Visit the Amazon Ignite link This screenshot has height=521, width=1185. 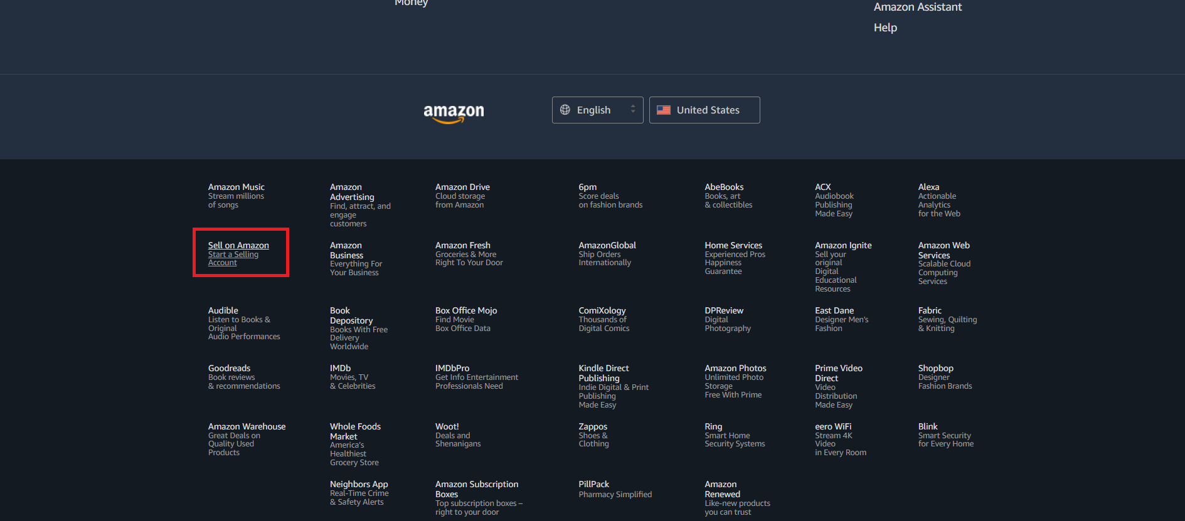pos(843,267)
